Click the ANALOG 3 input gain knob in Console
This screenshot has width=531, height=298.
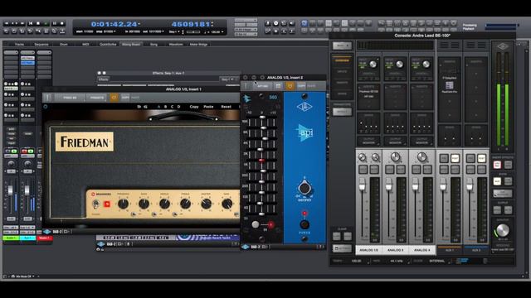(x=400, y=65)
